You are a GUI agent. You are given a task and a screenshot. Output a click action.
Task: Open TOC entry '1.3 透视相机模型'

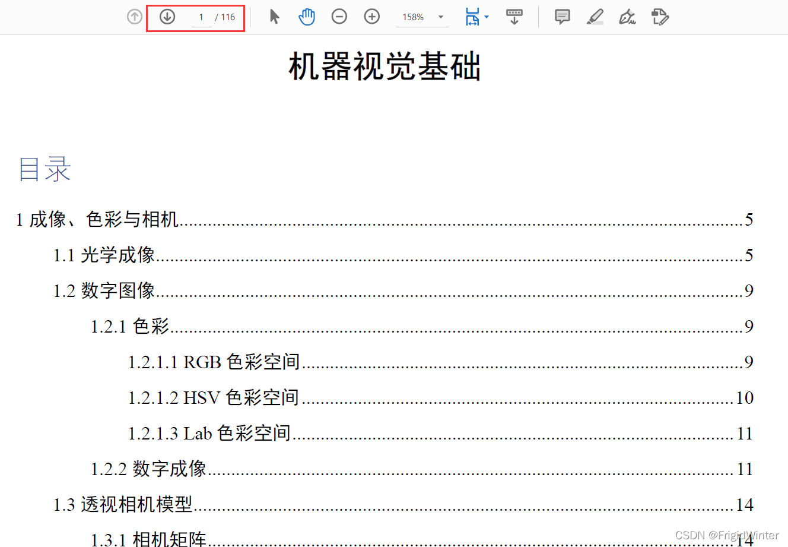pyautogui.click(x=403, y=505)
